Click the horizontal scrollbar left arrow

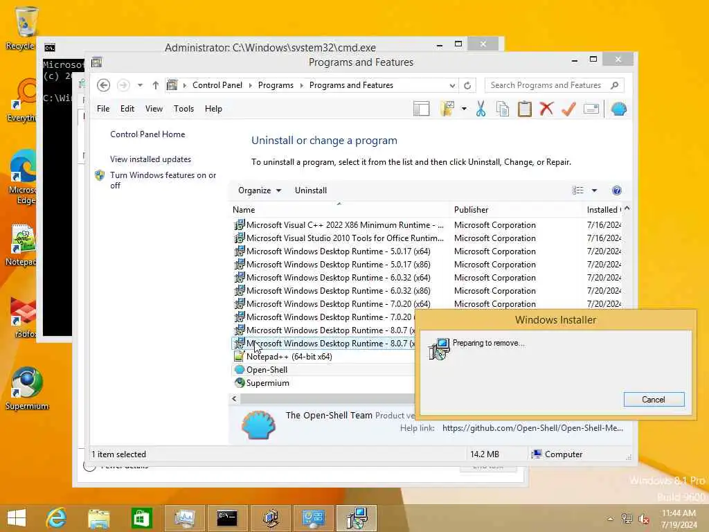click(x=234, y=398)
